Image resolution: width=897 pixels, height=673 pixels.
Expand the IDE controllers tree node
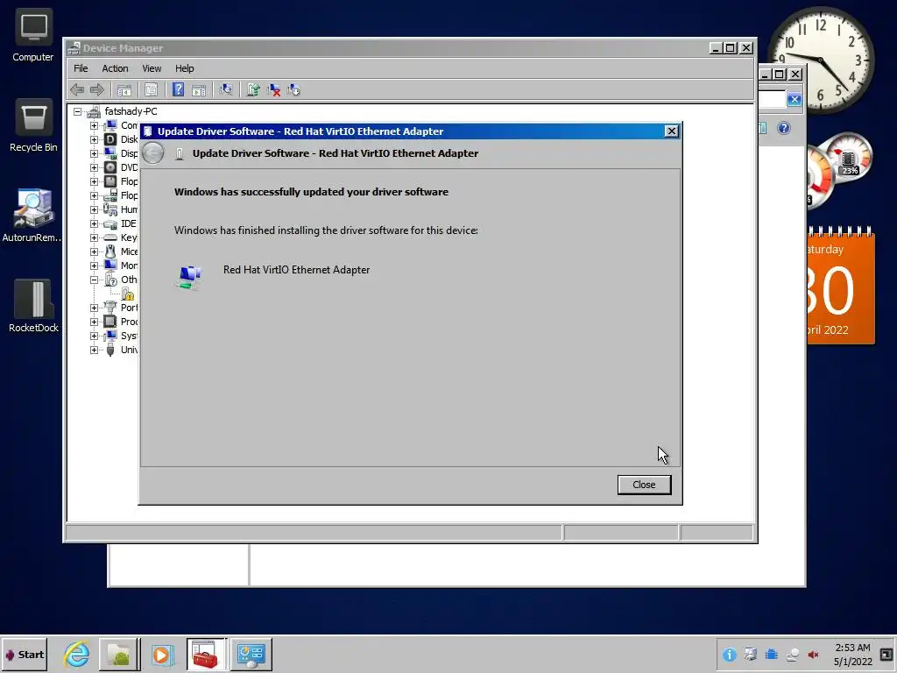point(94,223)
